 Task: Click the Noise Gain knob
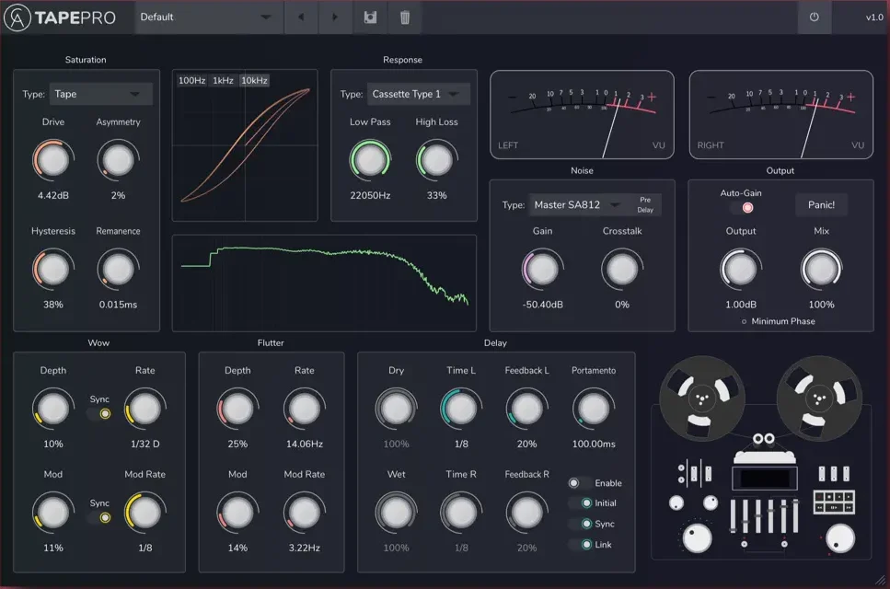tap(543, 269)
